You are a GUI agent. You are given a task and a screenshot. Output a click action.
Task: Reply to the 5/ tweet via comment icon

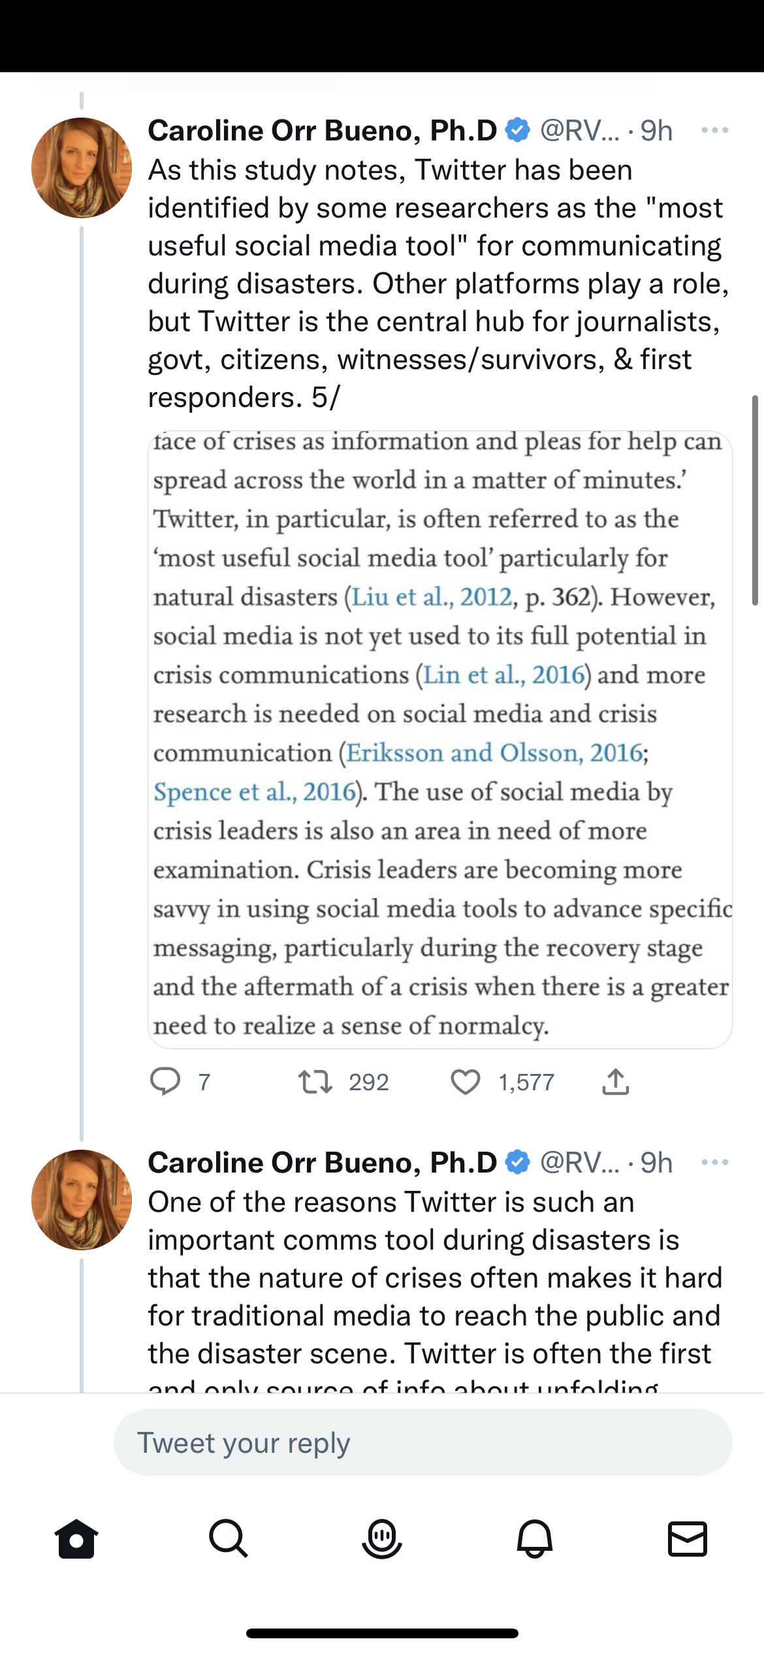165,1082
